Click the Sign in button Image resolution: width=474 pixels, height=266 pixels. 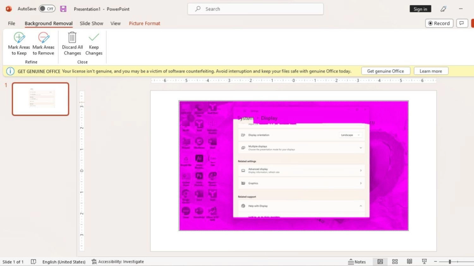pyautogui.click(x=420, y=9)
